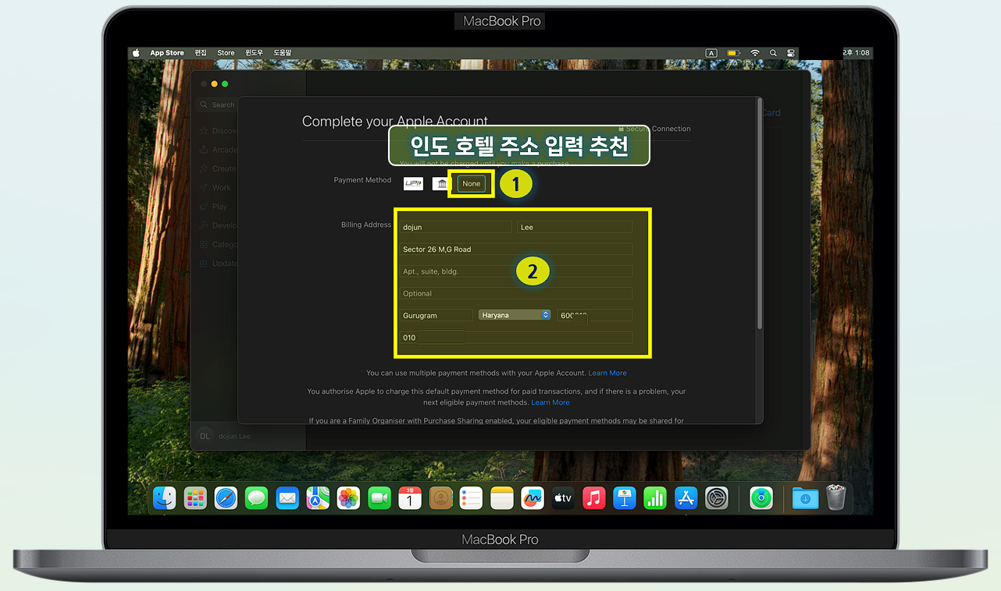Launch Safari from the Dock
The width and height of the screenshot is (1001, 591).
pyautogui.click(x=226, y=497)
